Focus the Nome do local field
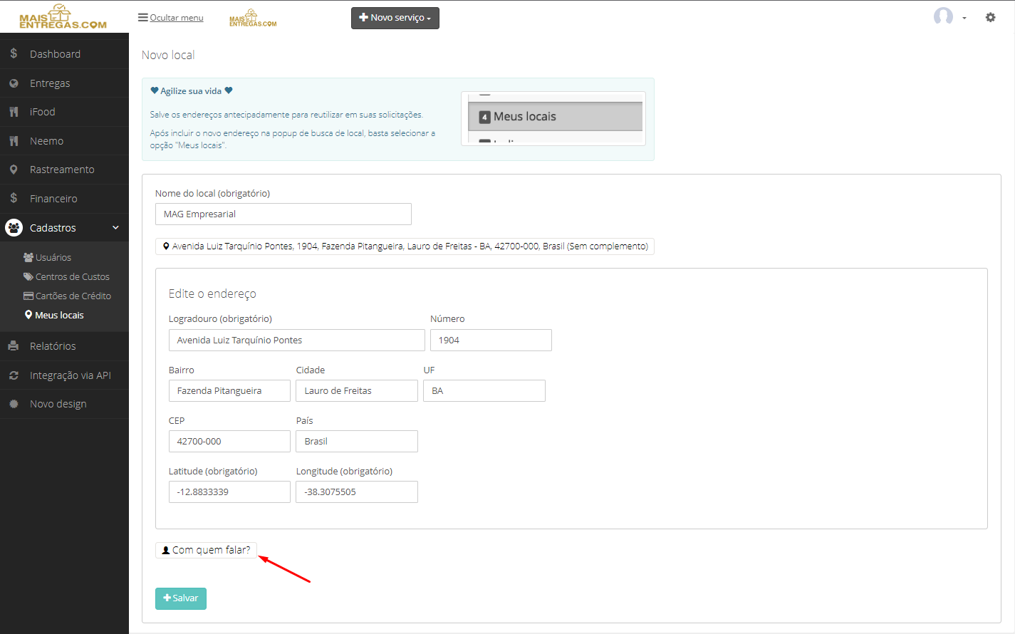Screen dimensions: 1015x634 (x=283, y=214)
